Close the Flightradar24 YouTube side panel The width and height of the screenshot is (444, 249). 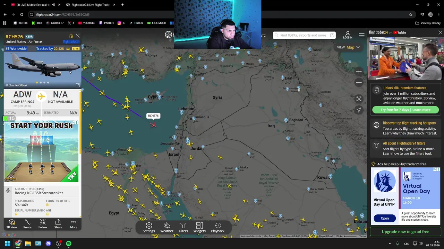440,33
